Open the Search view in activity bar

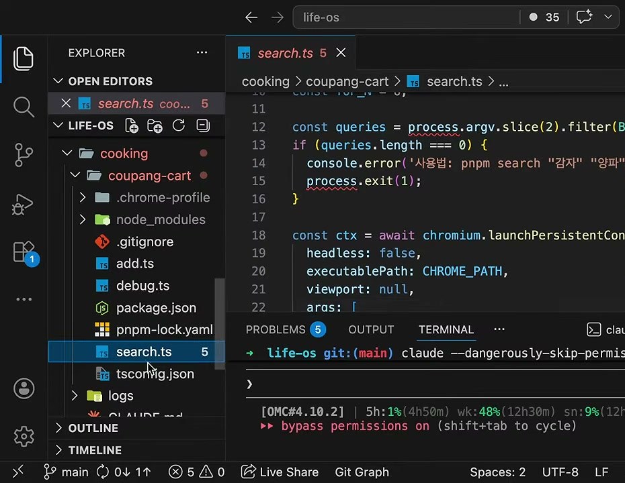(x=24, y=107)
